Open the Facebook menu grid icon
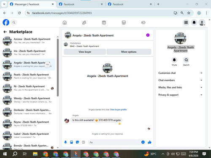This screenshot has height=158, width=211. [186, 22]
